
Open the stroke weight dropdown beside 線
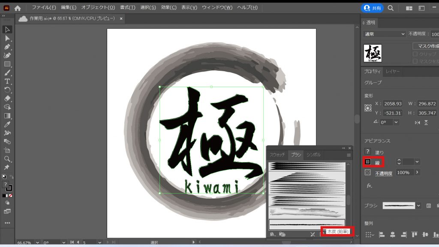point(417,162)
